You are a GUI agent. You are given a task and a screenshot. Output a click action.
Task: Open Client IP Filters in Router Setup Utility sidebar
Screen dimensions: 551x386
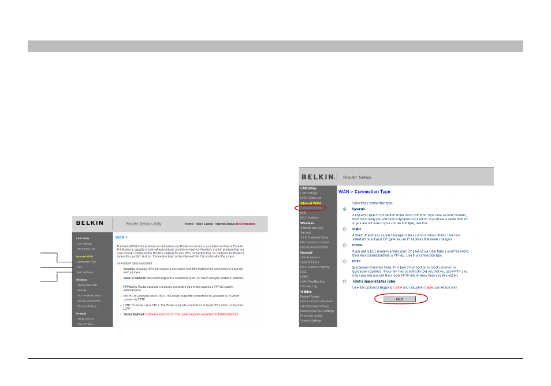(x=85, y=325)
